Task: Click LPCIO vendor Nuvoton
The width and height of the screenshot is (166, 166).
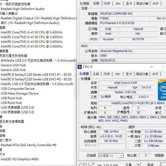Action: click(108, 39)
